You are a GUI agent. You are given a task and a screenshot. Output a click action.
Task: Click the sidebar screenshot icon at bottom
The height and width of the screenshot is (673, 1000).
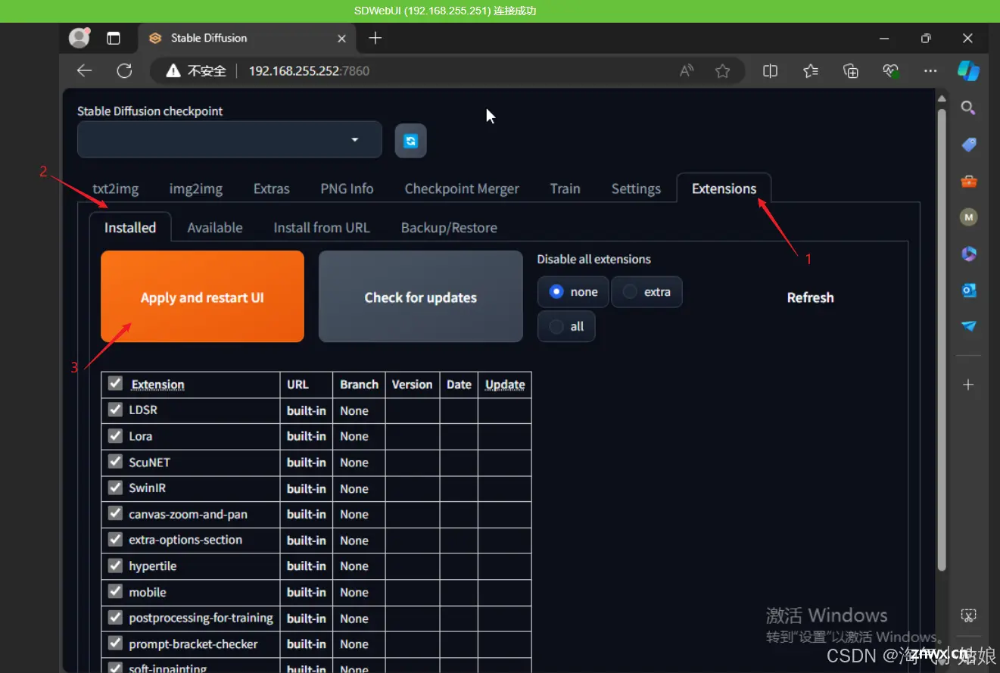click(x=968, y=615)
